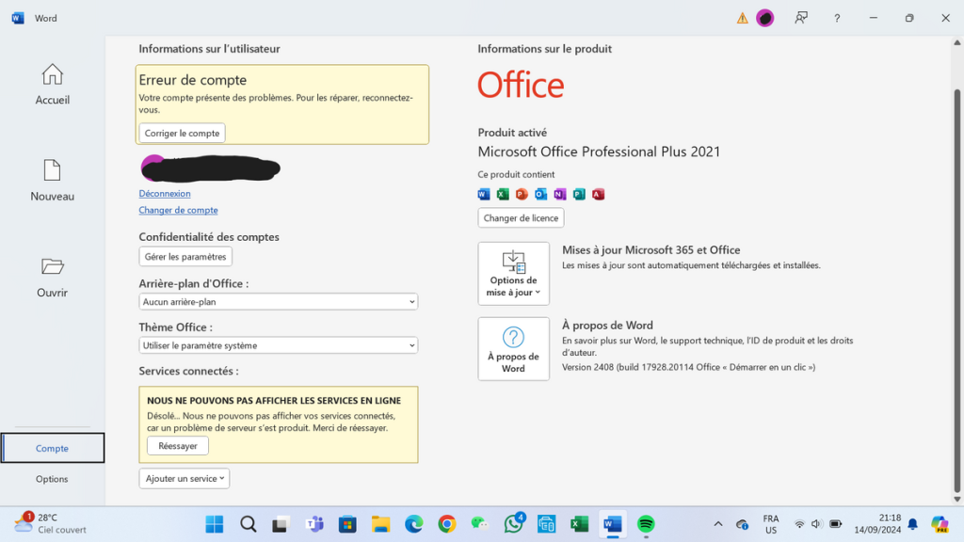This screenshot has height=542, width=964.
Task: Click the Corriger le compte button
Action: click(183, 134)
